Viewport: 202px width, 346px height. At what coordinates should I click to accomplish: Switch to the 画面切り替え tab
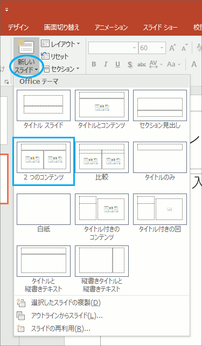(61, 28)
